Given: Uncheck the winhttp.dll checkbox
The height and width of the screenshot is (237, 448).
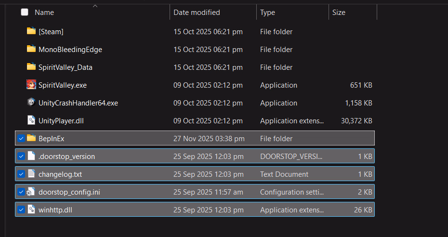Looking at the screenshot, I should pyautogui.click(x=21, y=210).
